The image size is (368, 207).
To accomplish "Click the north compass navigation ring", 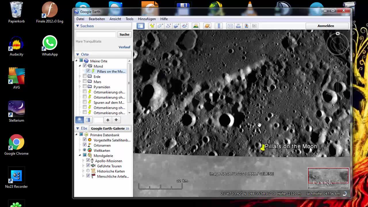I will [x=338, y=43].
